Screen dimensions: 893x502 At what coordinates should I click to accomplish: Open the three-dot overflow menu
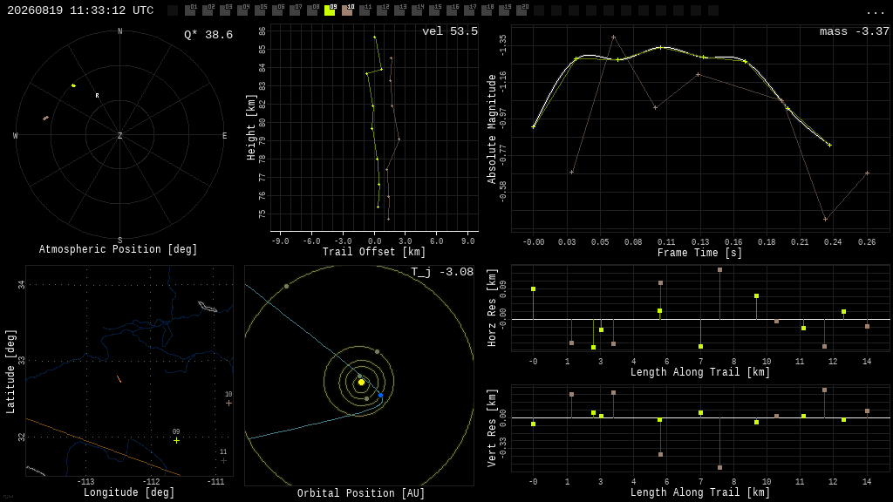point(875,11)
